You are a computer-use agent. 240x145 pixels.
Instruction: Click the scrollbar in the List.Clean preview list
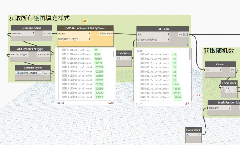[190, 54]
